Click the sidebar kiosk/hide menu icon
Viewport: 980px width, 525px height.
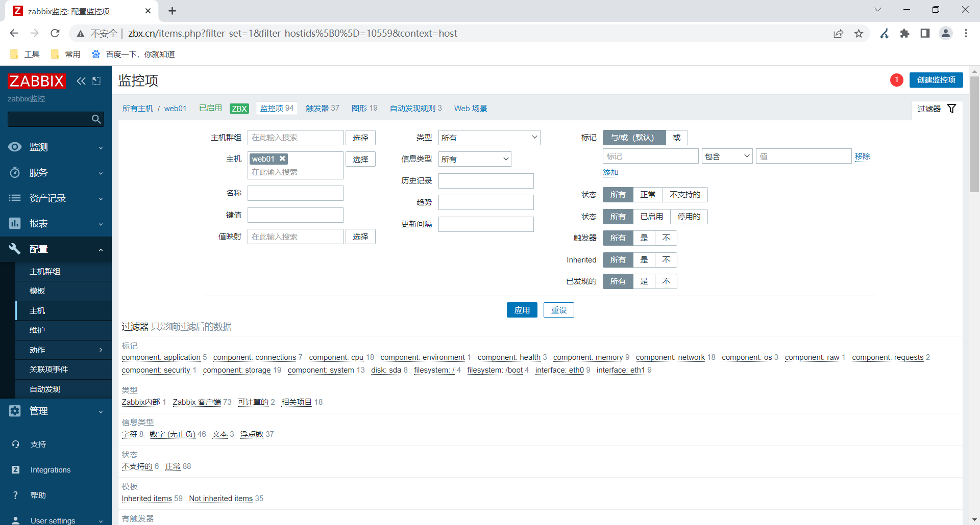tap(96, 81)
